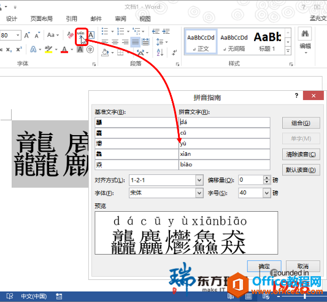The image size is (327, 302).
Task: Click the Line Spacing icon
Action: 160,42
